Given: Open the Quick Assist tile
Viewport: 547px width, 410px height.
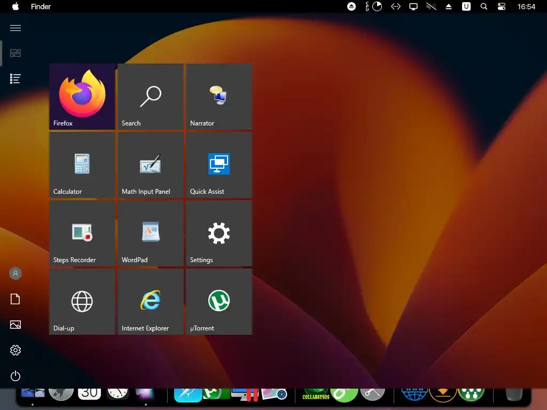Looking at the screenshot, I should click(x=218, y=165).
